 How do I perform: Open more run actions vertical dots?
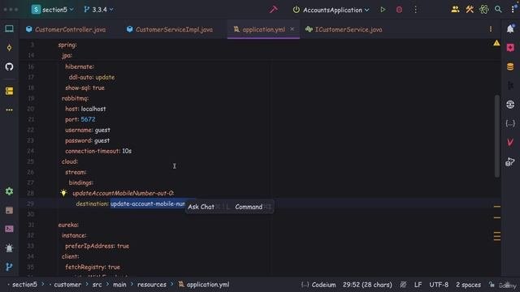[415, 10]
